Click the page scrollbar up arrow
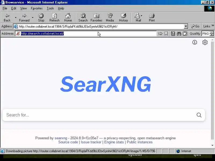This screenshot has height=161, width=215. point(212,40)
